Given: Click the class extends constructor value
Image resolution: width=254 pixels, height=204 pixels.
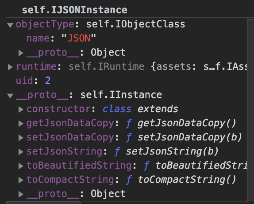Looking at the screenshot, I should pos(140,109).
